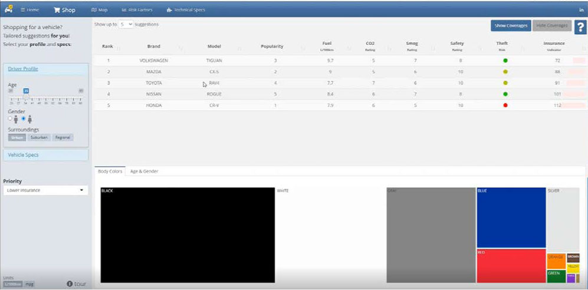Select the MAZDA brand cell
Screen dimensions: 588x290
point(154,71)
